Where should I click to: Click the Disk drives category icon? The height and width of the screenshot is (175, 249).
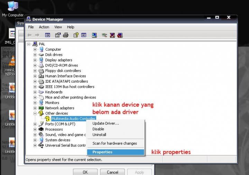point(41,55)
